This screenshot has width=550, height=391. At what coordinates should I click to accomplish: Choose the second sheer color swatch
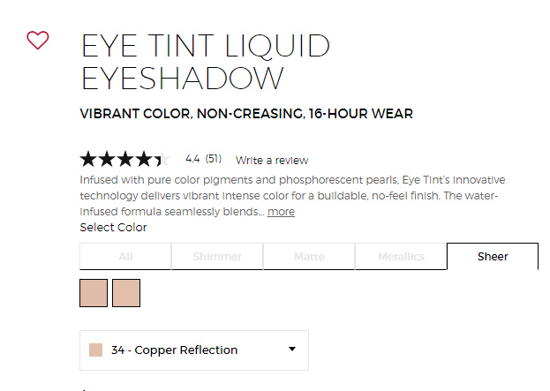126,293
